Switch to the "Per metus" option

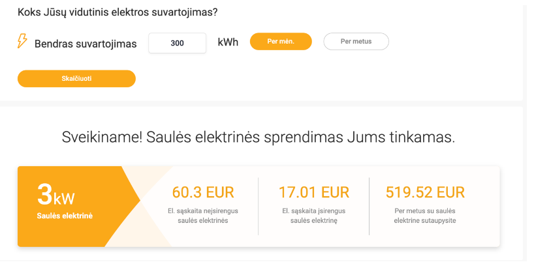[356, 42]
